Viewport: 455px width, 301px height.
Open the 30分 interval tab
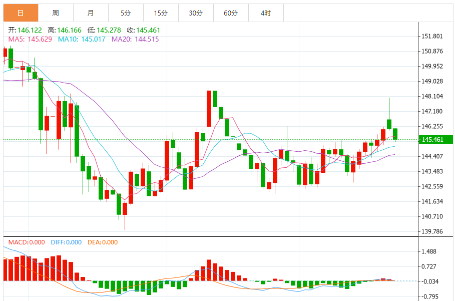pyautogui.click(x=196, y=13)
